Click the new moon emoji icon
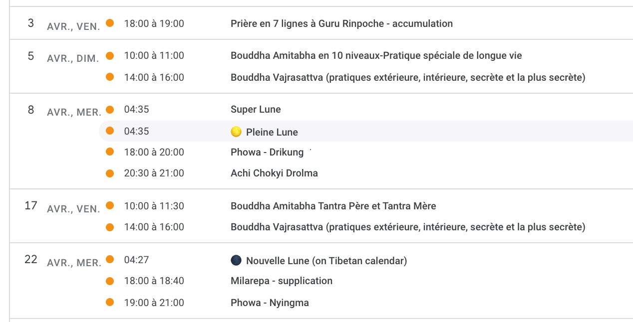This screenshot has height=322, width=633. (x=236, y=260)
